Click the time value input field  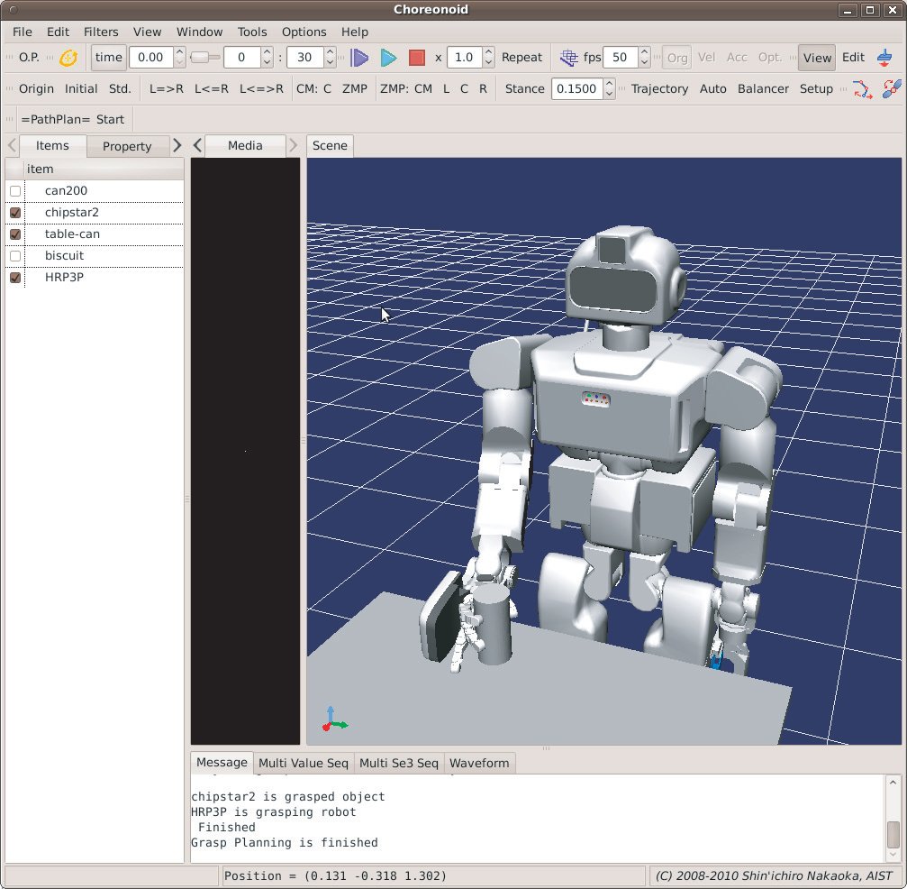pyautogui.click(x=150, y=58)
